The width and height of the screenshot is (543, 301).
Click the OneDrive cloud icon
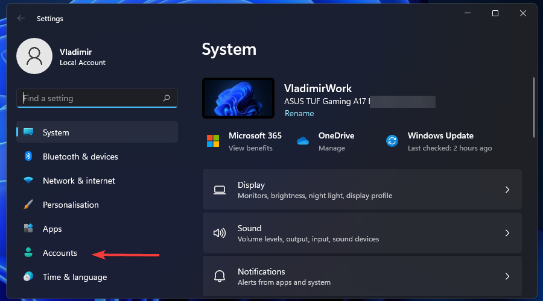tap(303, 141)
